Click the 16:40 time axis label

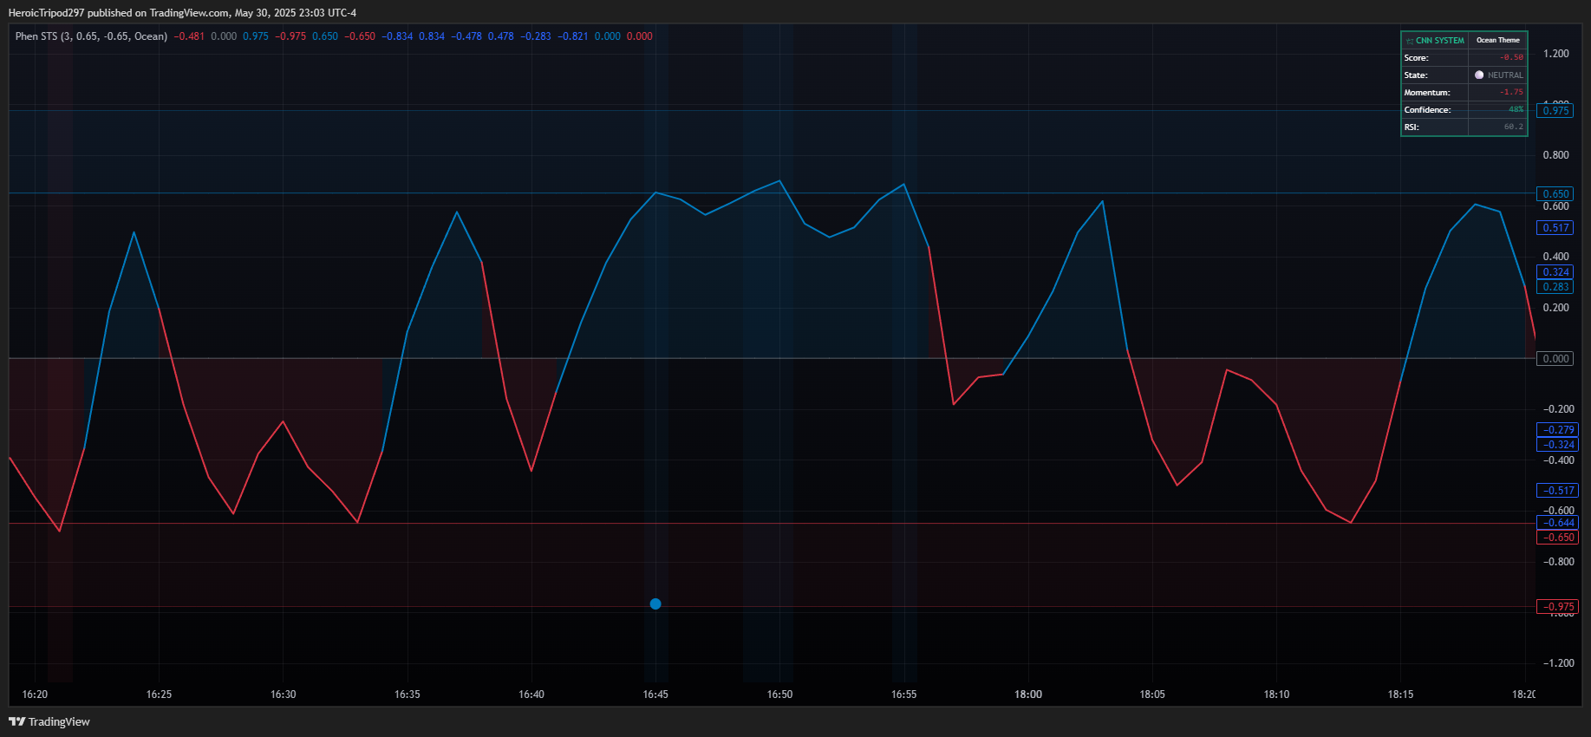531,695
